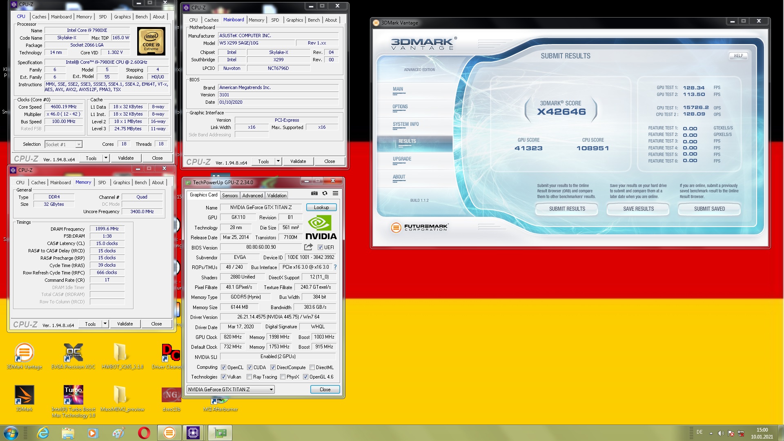784x441 pixels.
Task: Click the 3DMark score X42646
Action: pyautogui.click(x=561, y=112)
